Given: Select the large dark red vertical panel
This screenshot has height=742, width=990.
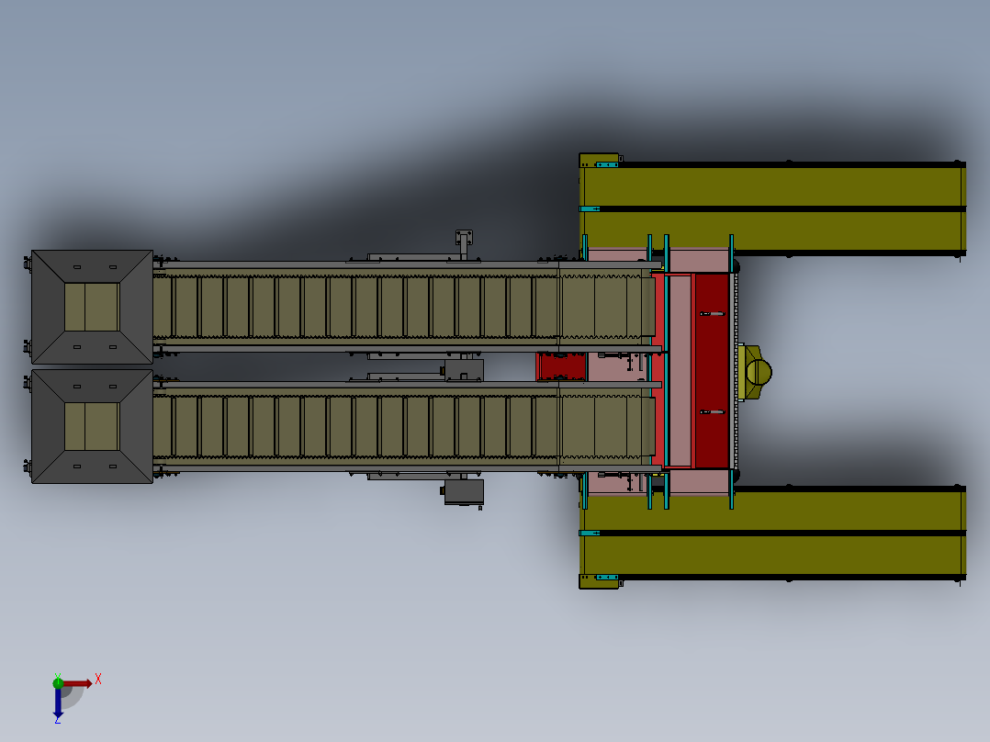Looking at the screenshot, I should [713, 371].
